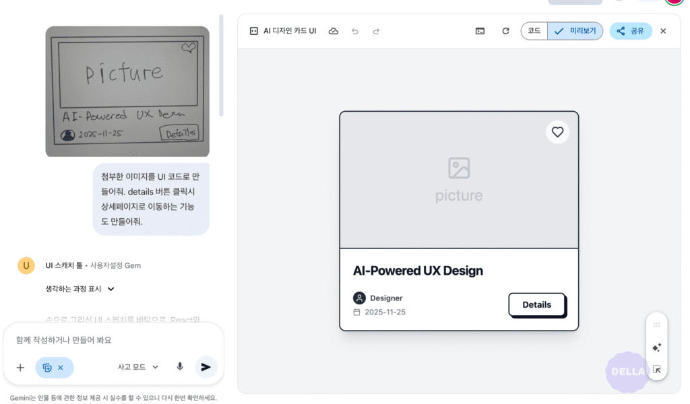Switch to the 코드 view
This screenshot has height=404, width=690.
[x=534, y=31]
